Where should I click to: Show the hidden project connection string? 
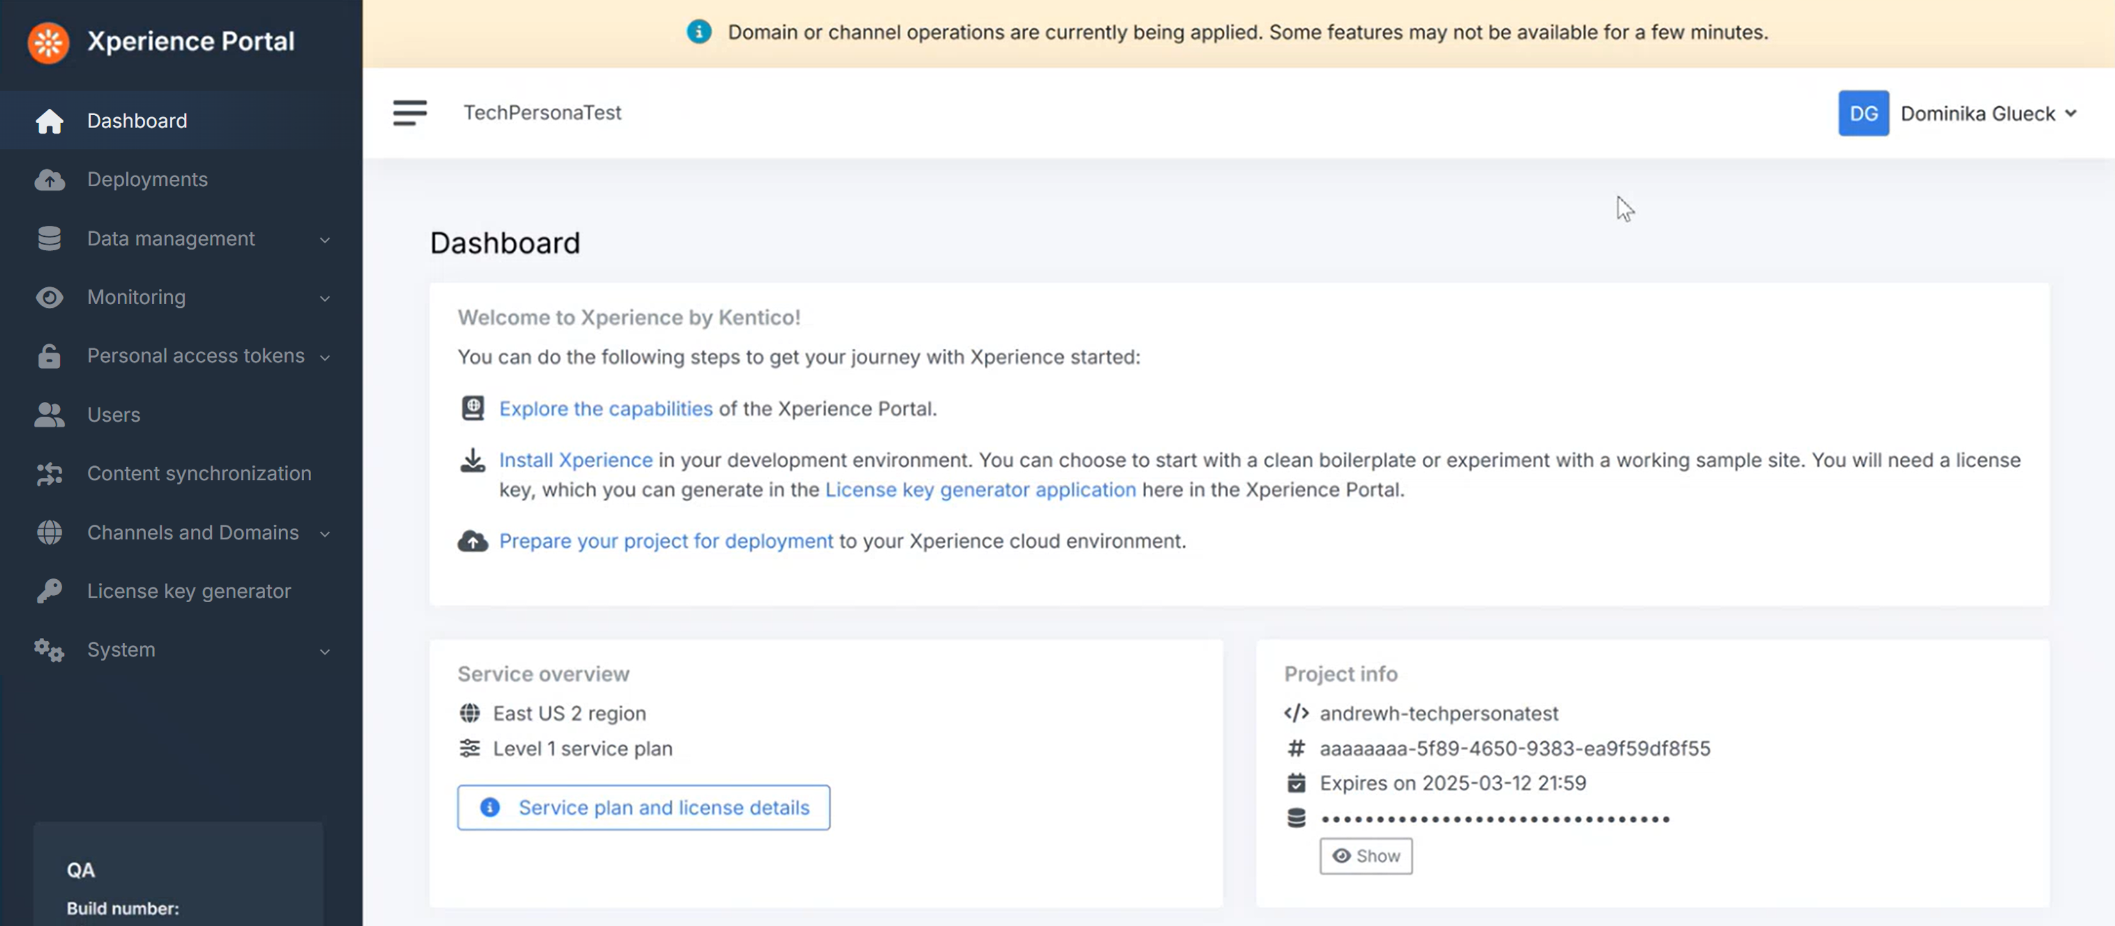click(1365, 856)
